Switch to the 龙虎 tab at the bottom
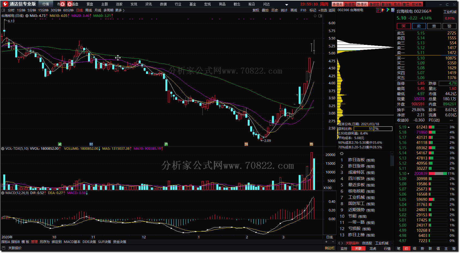 (x=373, y=248)
